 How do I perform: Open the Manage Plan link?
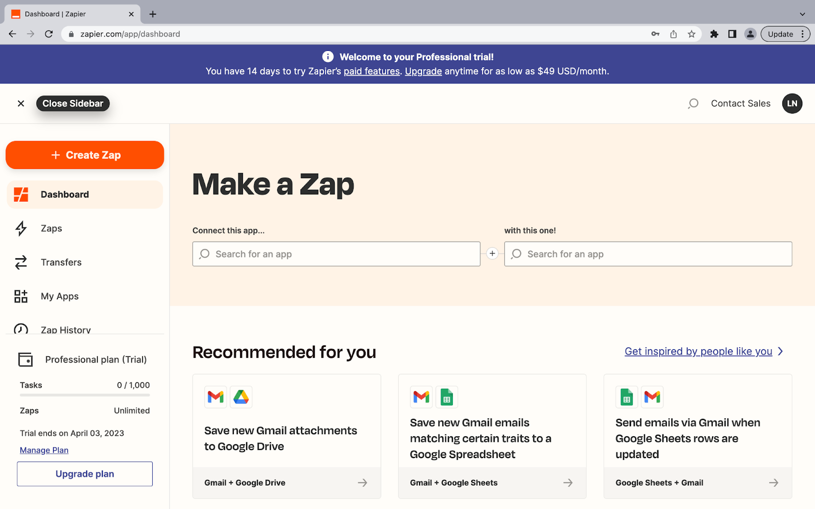(x=44, y=450)
